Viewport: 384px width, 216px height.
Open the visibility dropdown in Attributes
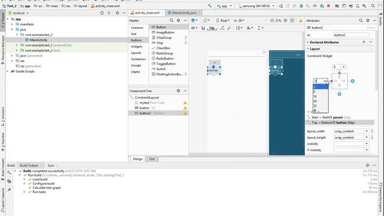pyautogui.click(x=367, y=144)
